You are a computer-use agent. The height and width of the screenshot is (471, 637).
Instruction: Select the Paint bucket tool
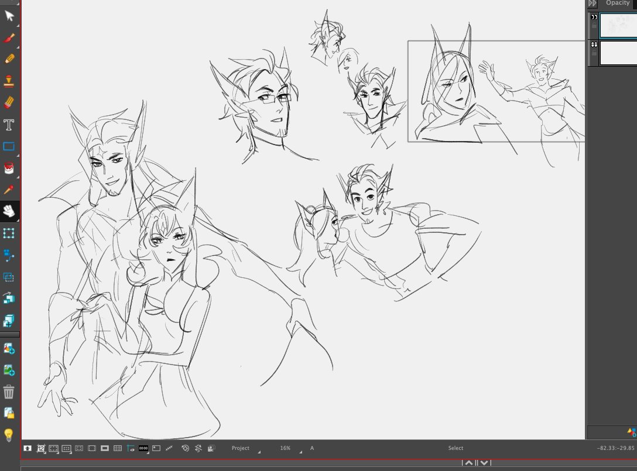point(9,168)
